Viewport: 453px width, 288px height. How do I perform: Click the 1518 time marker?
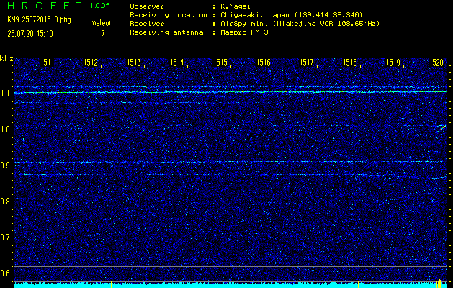(350, 62)
